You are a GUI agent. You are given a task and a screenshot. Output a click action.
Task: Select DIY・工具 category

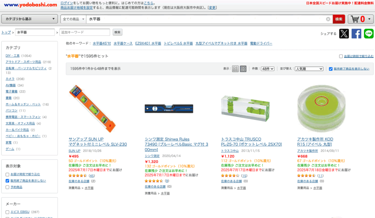[12, 56]
